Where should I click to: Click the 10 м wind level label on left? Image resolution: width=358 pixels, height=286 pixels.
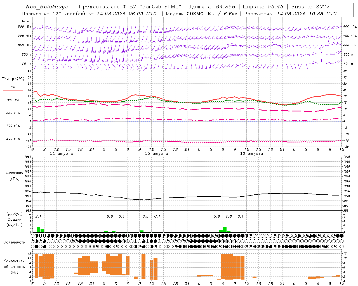(27, 64)
